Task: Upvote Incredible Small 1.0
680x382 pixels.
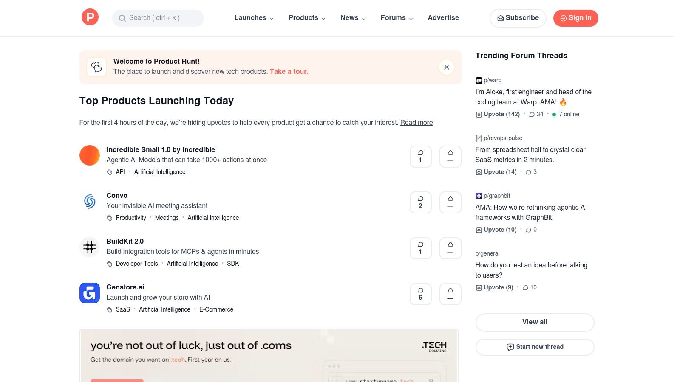Action: [450, 157]
